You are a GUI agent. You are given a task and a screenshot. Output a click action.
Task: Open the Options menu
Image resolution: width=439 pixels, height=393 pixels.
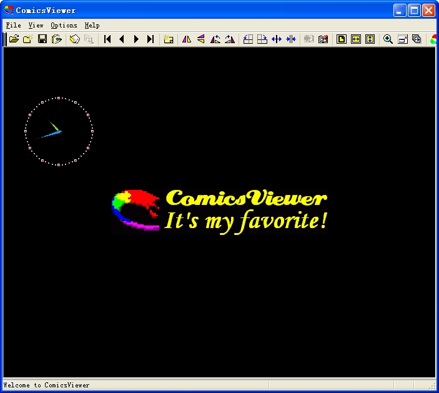coord(64,25)
